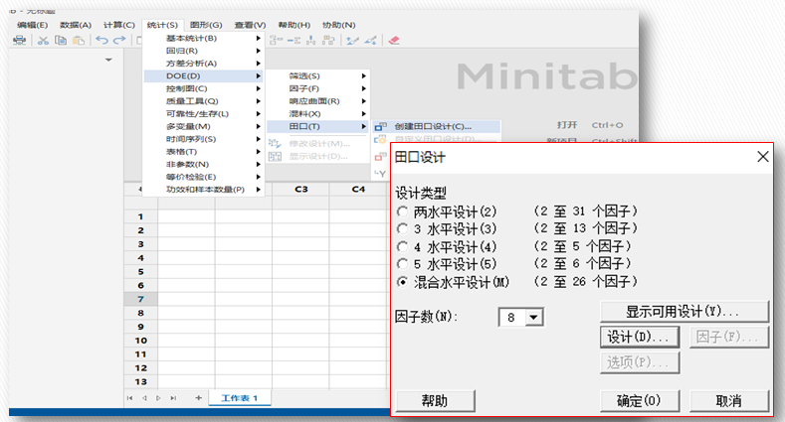
Task: Click the next worksheet arrow
Action: click(x=158, y=398)
